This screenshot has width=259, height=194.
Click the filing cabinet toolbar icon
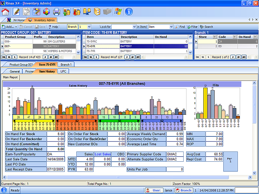[97, 12]
